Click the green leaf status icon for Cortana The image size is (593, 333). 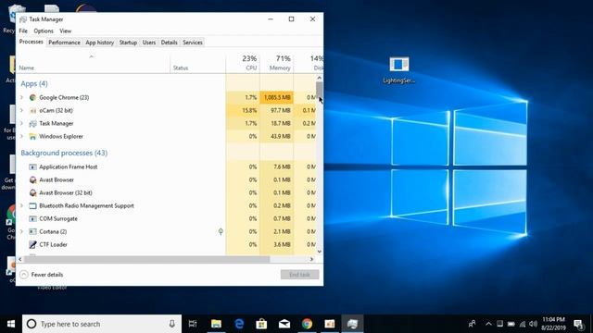tap(221, 231)
